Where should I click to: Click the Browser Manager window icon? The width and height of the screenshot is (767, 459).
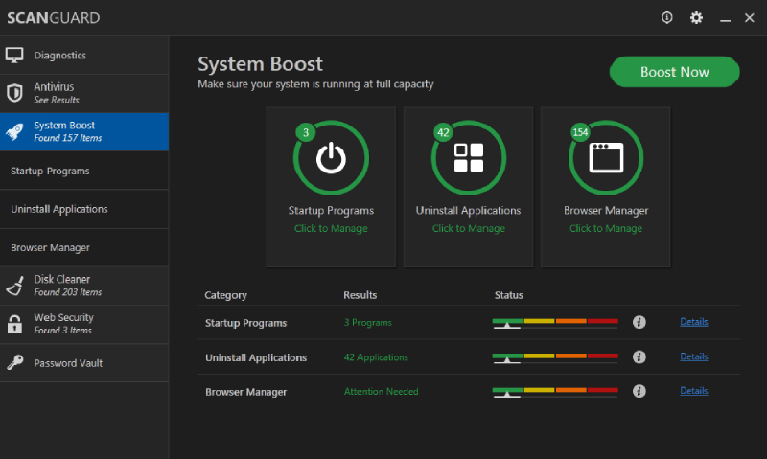606,158
